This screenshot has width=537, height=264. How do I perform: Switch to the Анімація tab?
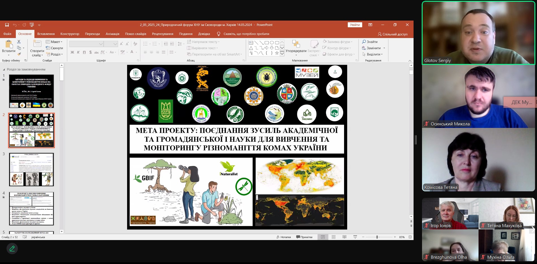(112, 34)
